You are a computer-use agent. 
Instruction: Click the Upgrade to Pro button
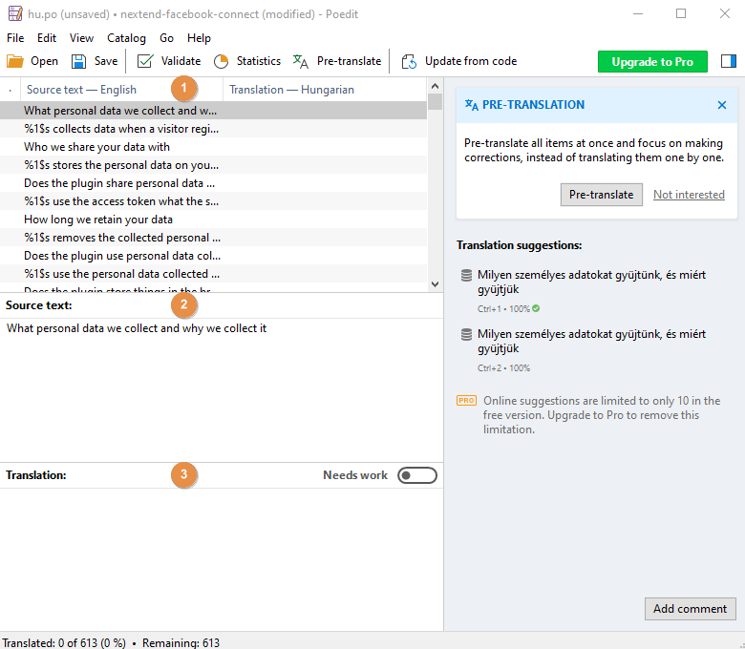(652, 61)
